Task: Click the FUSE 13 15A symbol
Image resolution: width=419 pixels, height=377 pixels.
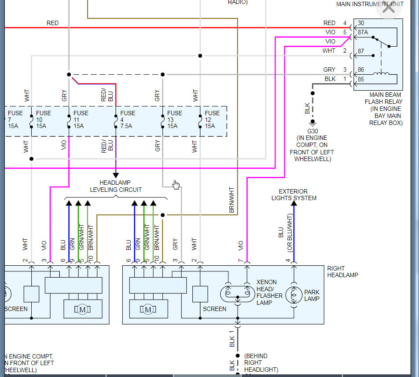Action: coord(163,121)
